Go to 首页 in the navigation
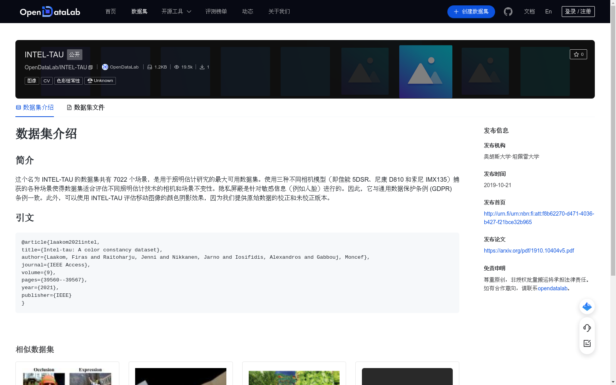 (x=110, y=12)
